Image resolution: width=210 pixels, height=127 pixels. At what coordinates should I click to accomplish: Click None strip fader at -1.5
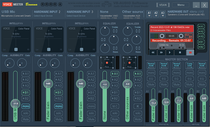[105, 85]
